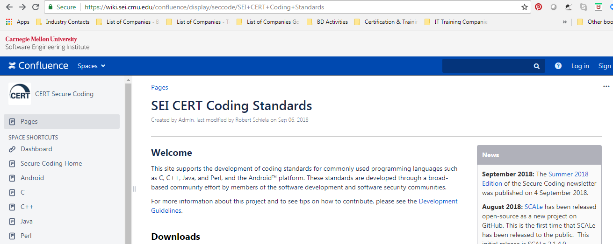Click the Welcome heading
613x244 pixels.
pos(172,153)
